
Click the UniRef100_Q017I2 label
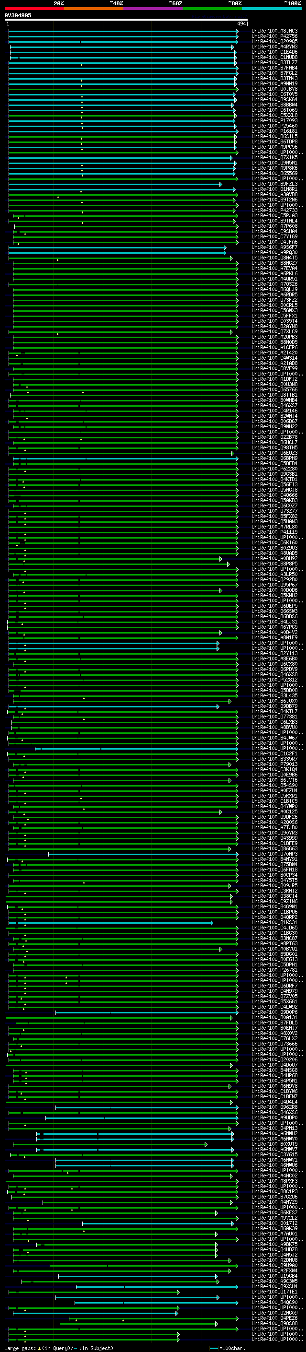coord(274,1223)
